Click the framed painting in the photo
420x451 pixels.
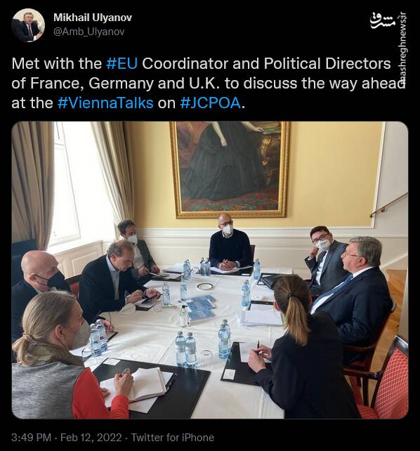230,169
